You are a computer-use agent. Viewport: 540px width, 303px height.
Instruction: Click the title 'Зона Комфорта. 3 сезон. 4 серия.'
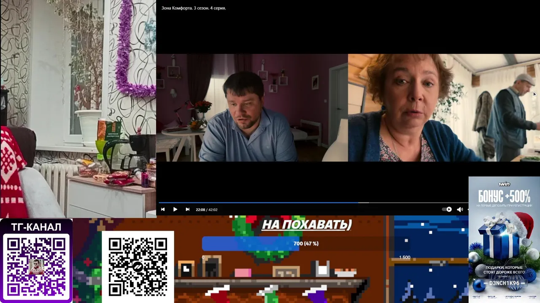[x=194, y=8]
